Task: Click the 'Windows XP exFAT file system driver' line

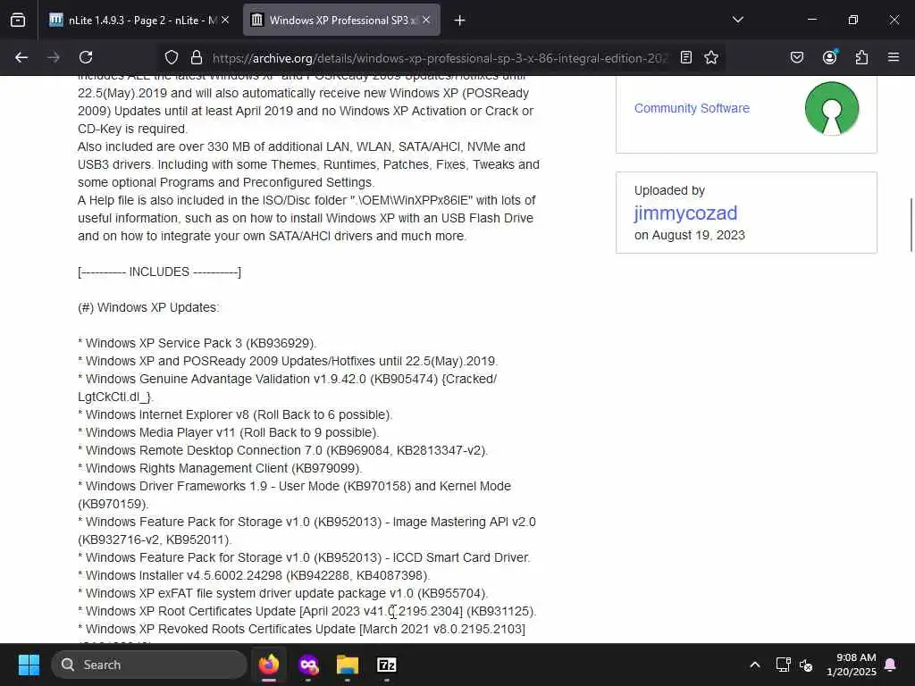Action: coord(283,593)
